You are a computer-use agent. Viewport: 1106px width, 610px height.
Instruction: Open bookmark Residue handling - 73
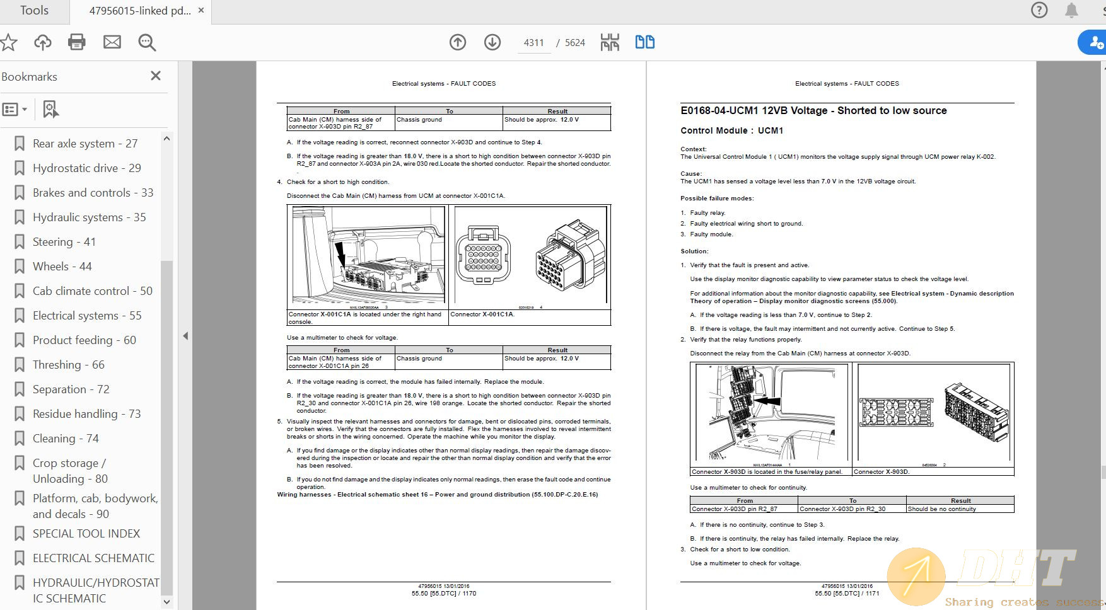(87, 414)
